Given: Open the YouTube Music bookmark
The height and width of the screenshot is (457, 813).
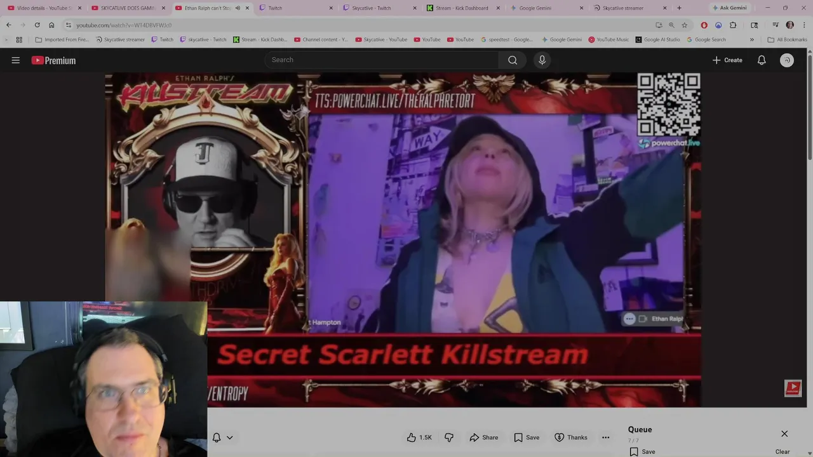Looking at the screenshot, I should [x=608, y=39].
